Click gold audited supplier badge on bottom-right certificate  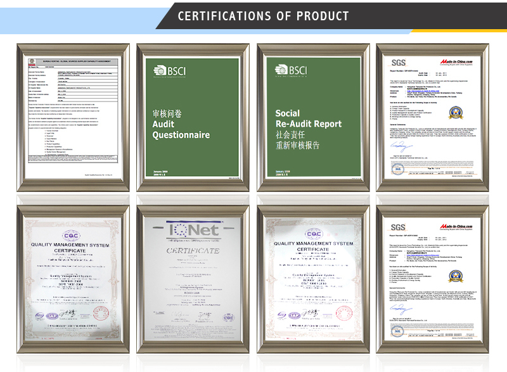[x=455, y=276]
